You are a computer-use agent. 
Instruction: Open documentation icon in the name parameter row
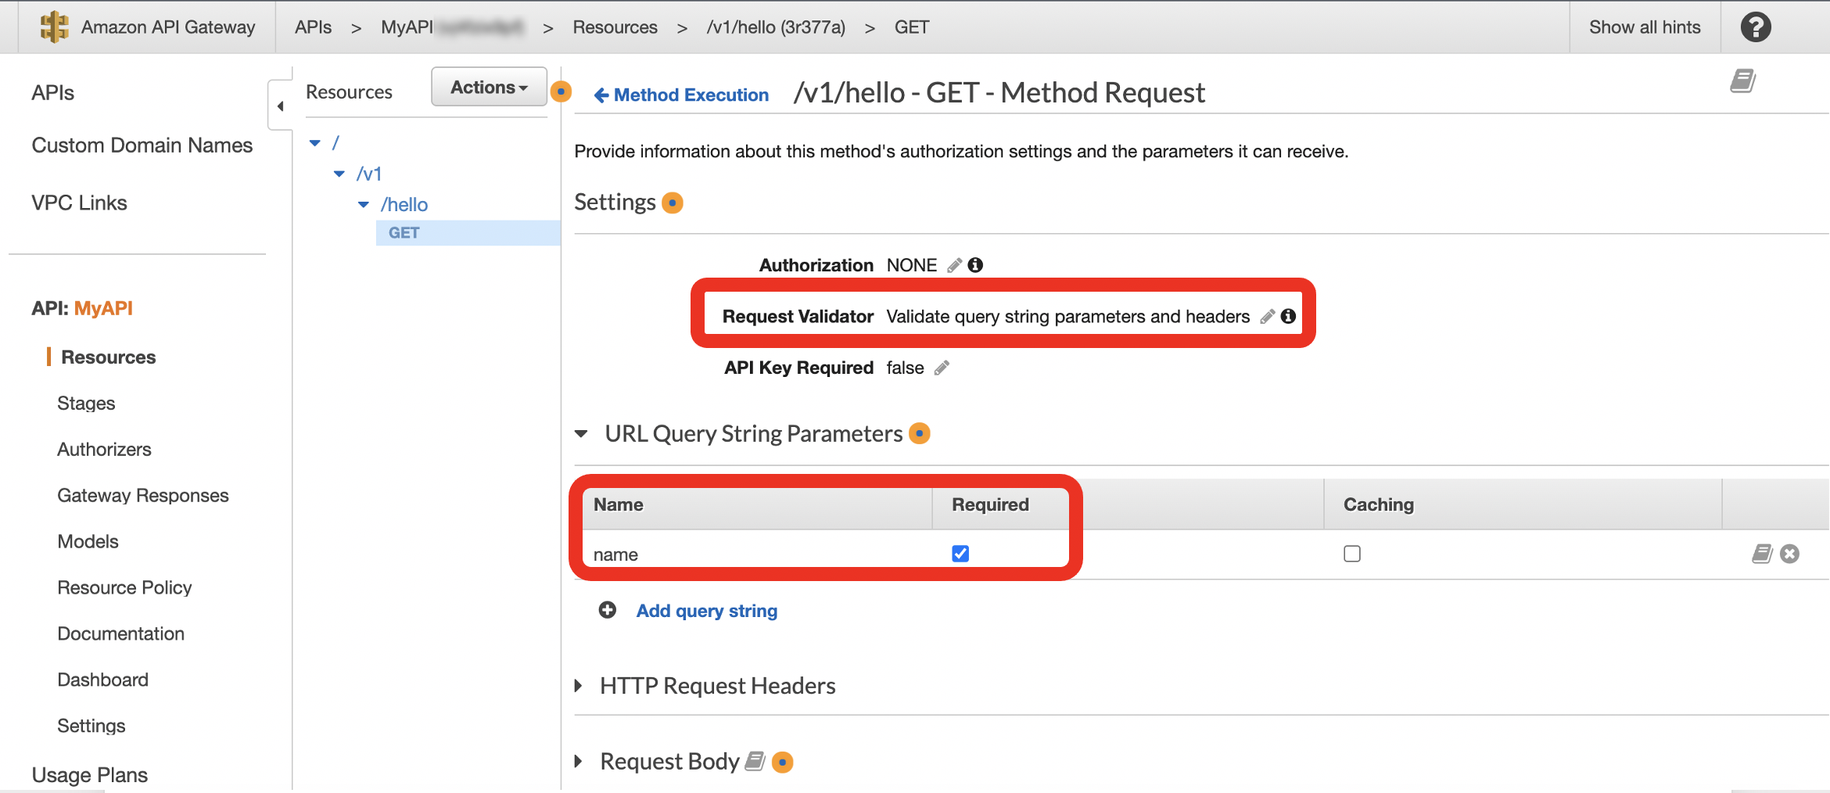pyautogui.click(x=1761, y=554)
